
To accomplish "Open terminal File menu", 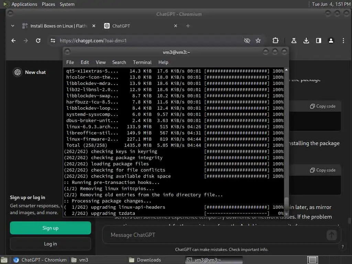I will [x=70, y=63].
